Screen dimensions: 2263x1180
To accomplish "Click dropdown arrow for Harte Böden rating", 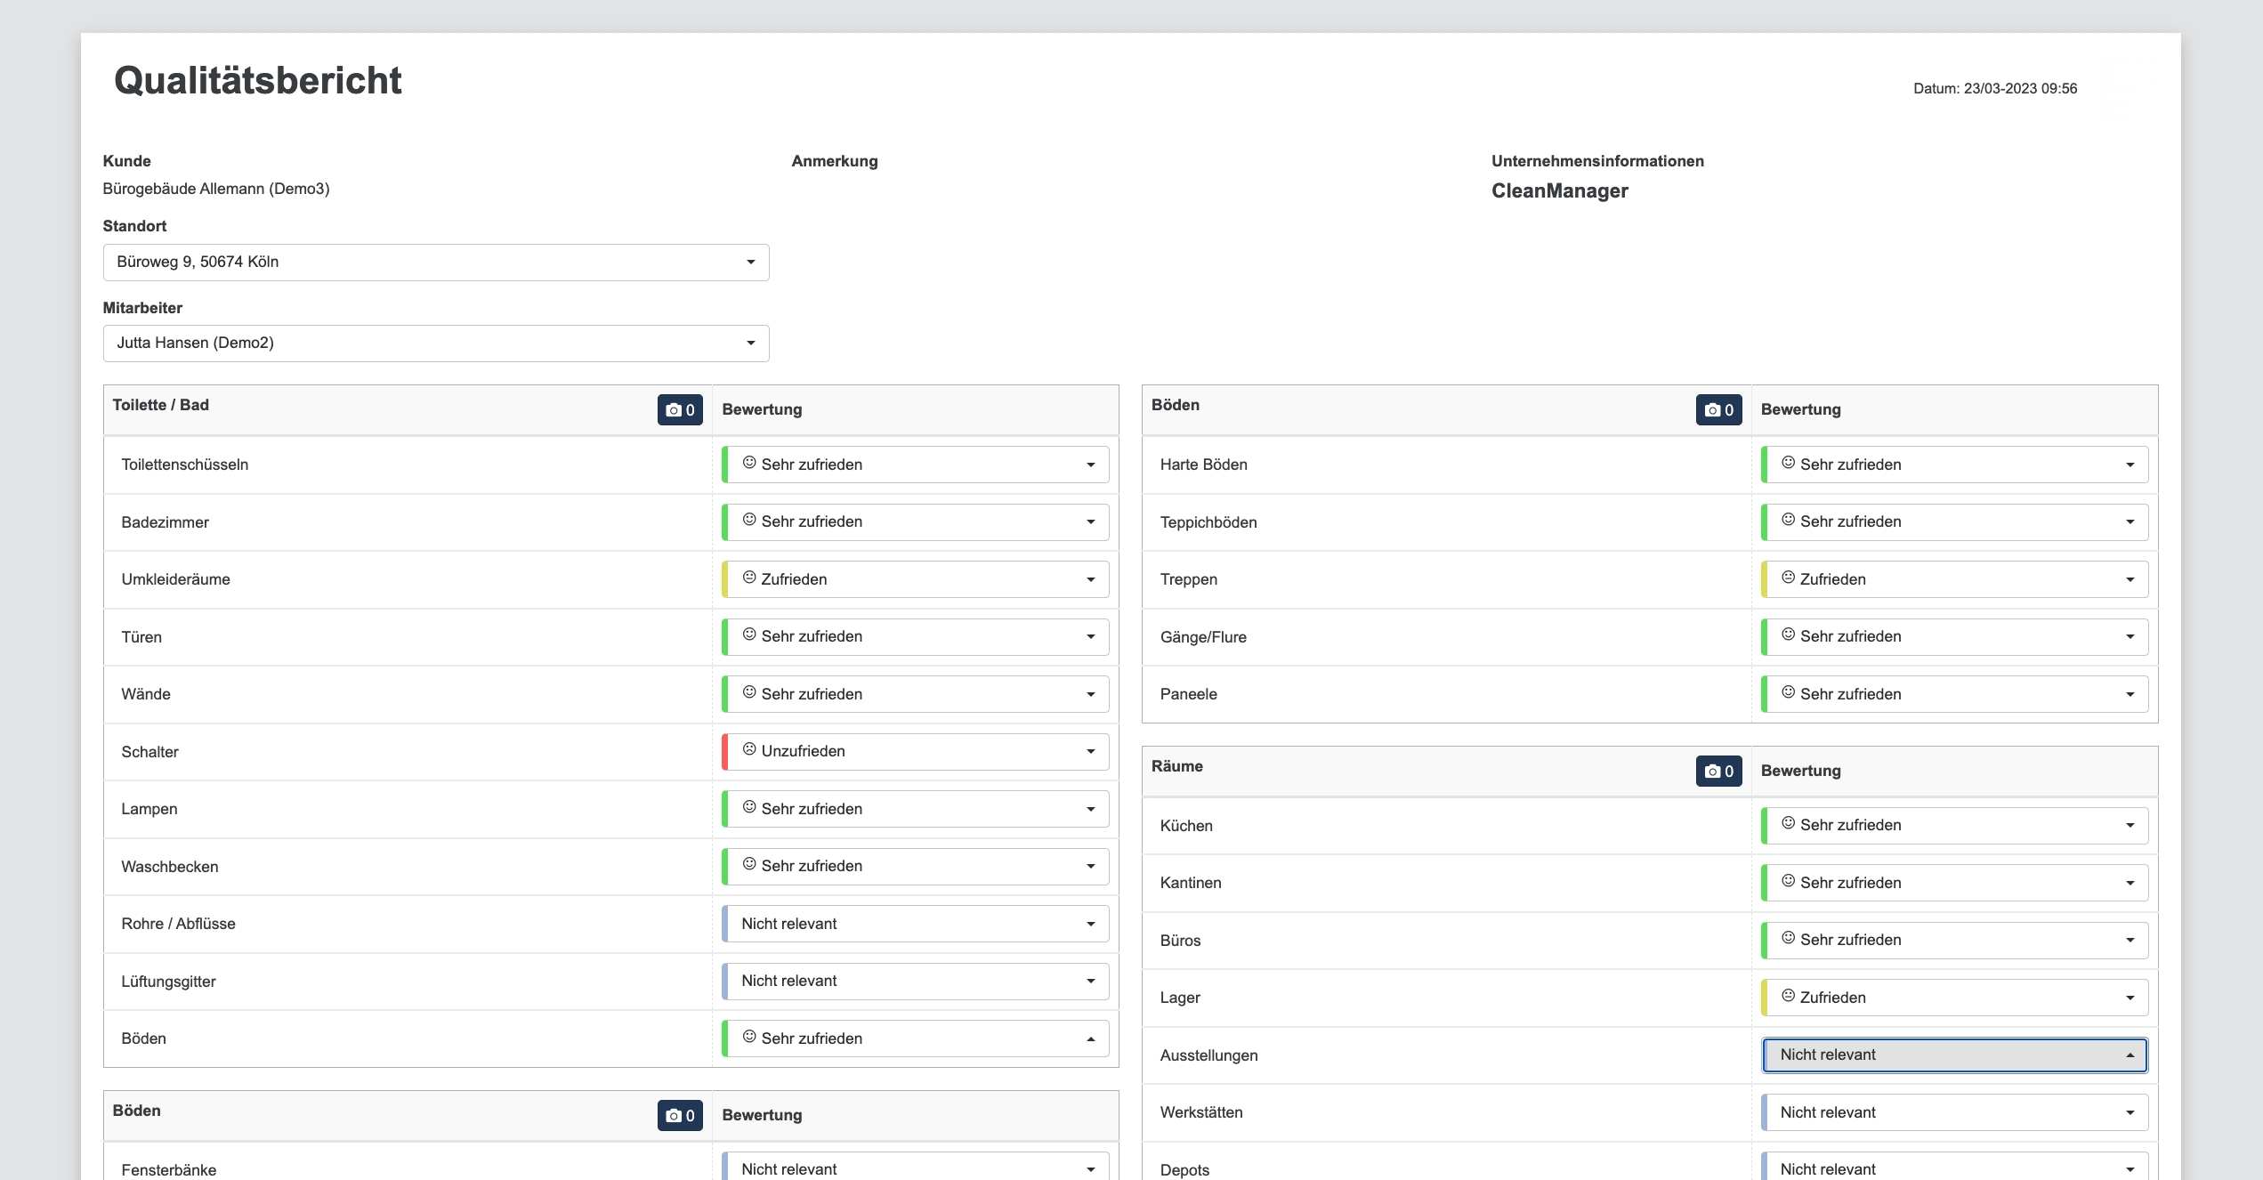I will [2130, 465].
